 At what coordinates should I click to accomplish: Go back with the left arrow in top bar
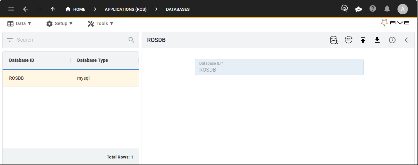(x=26, y=9)
